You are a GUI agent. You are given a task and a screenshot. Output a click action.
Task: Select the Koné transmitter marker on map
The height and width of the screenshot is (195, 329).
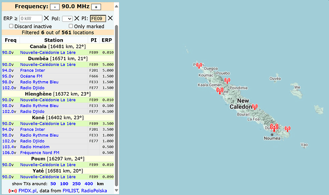coord(220,90)
